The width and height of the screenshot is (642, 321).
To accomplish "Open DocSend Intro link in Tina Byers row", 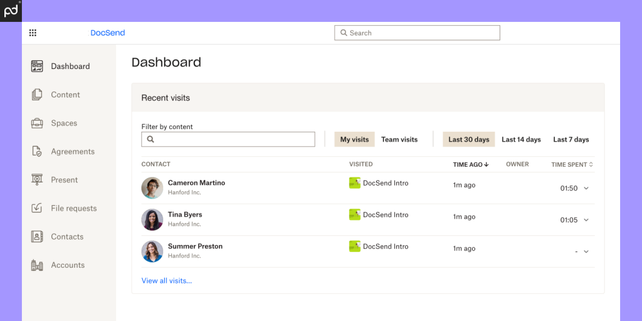I will (x=386, y=214).
